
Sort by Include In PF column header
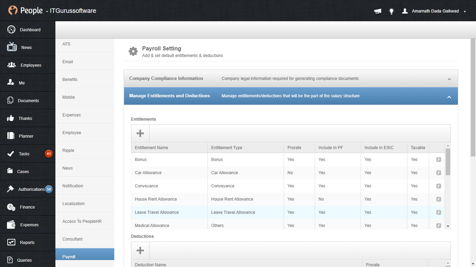[x=338, y=148]
